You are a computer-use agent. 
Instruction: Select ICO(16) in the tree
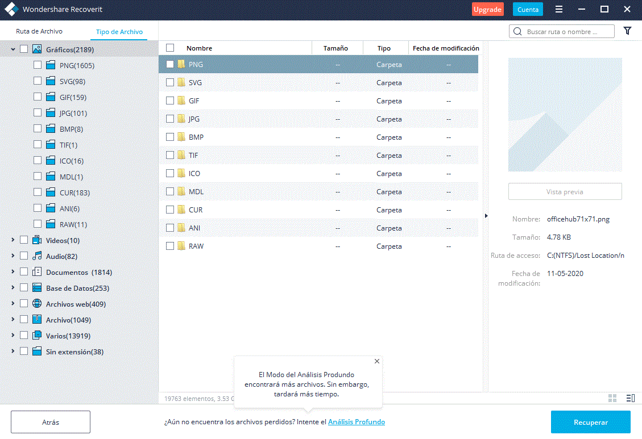(71, 161)
